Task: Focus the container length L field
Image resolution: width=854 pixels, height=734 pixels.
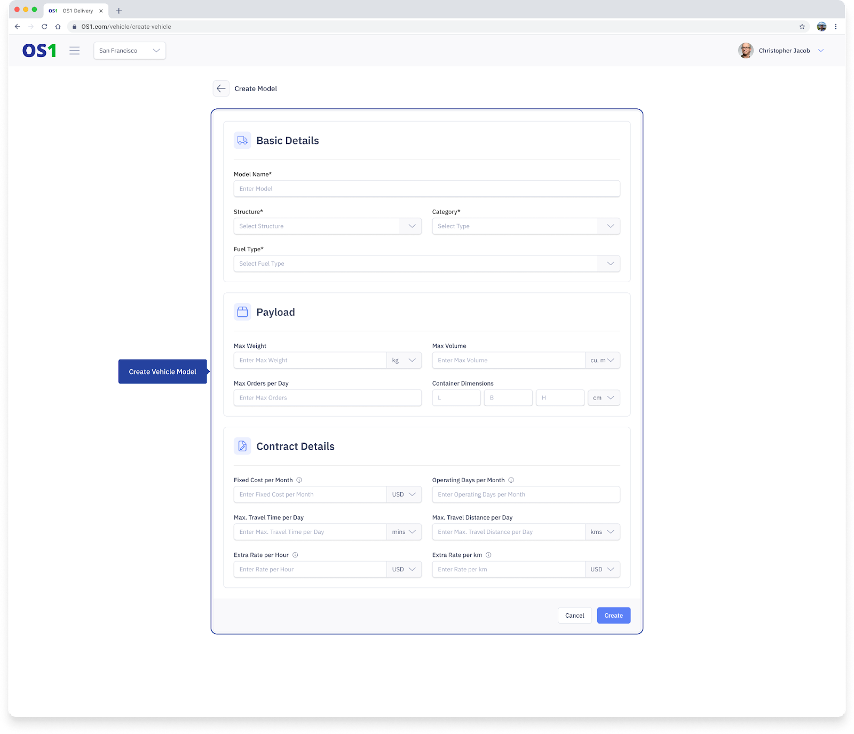Action: (x=456, y=398)
